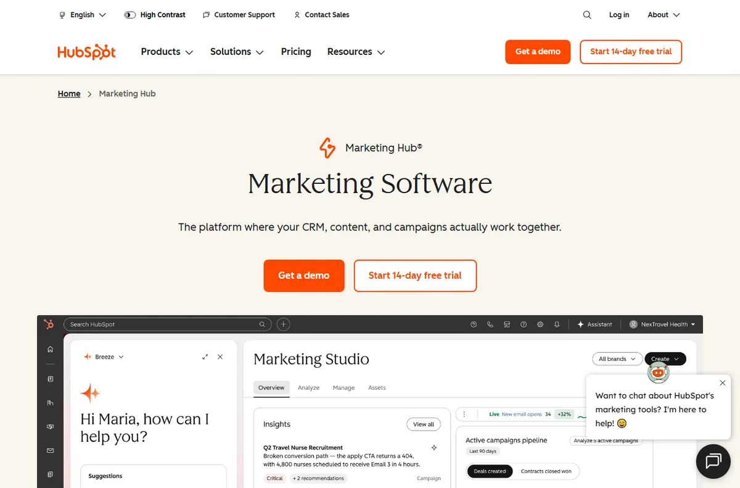
Task: Open the Pricing page
Action: click(x=296, y=52)
